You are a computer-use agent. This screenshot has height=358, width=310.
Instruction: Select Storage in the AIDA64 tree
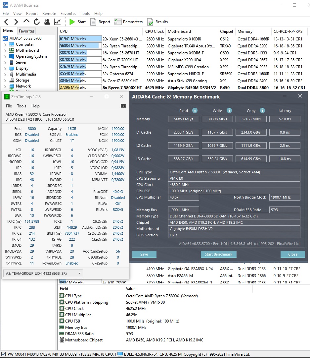click(x=22, y=80)
